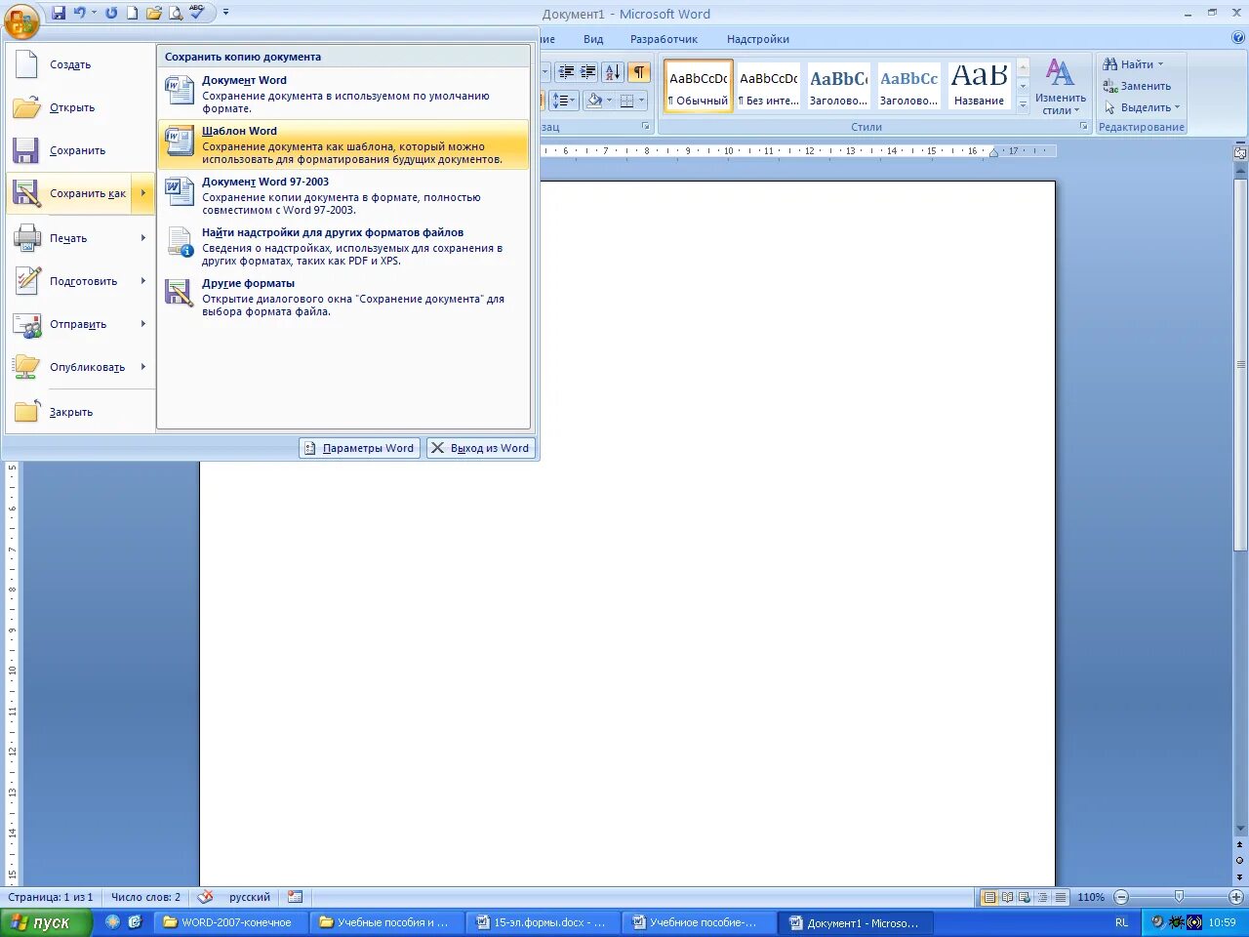Click the zoom in plus button
Screen dimensions: 1249x937
[1236, 897]
